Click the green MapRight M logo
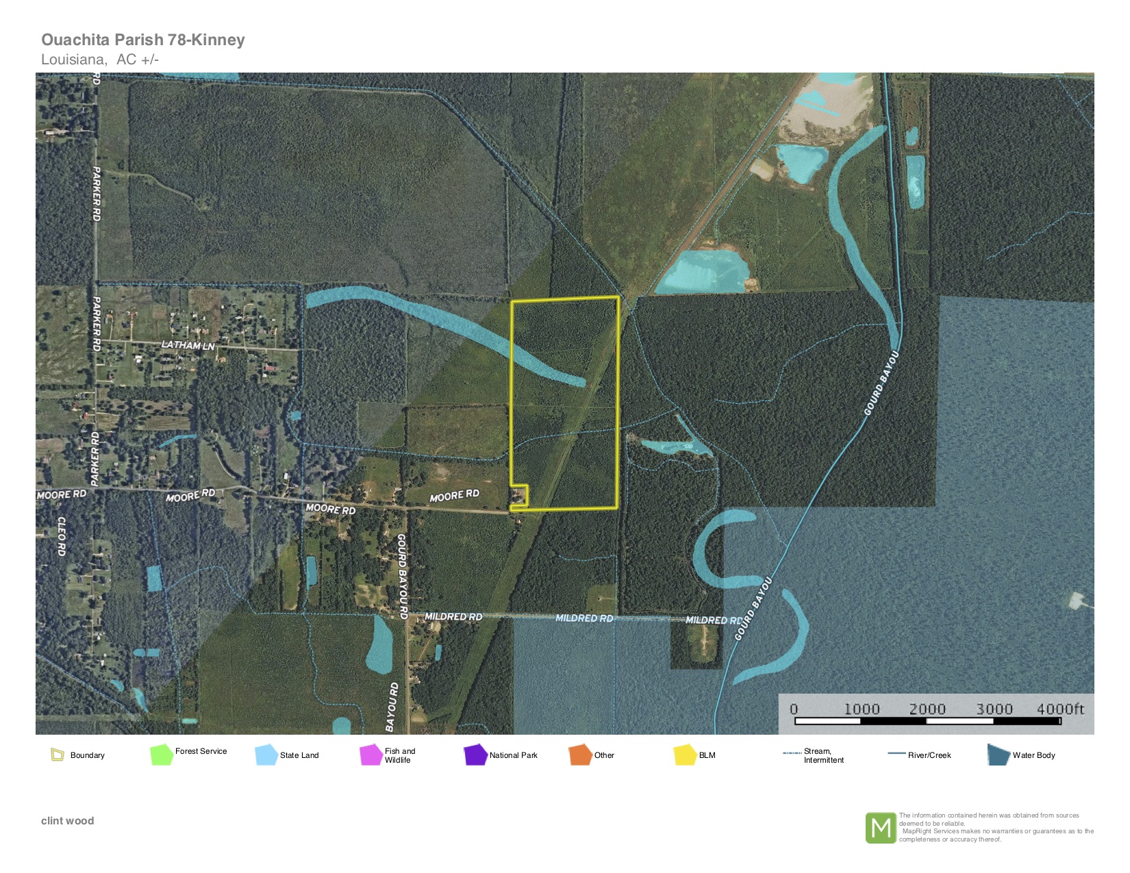 pos(881,828)
